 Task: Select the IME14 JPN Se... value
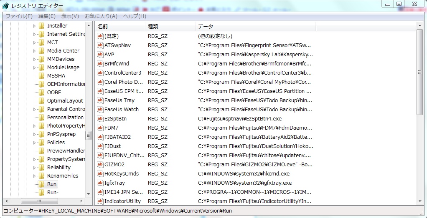[x=124, y=192]
